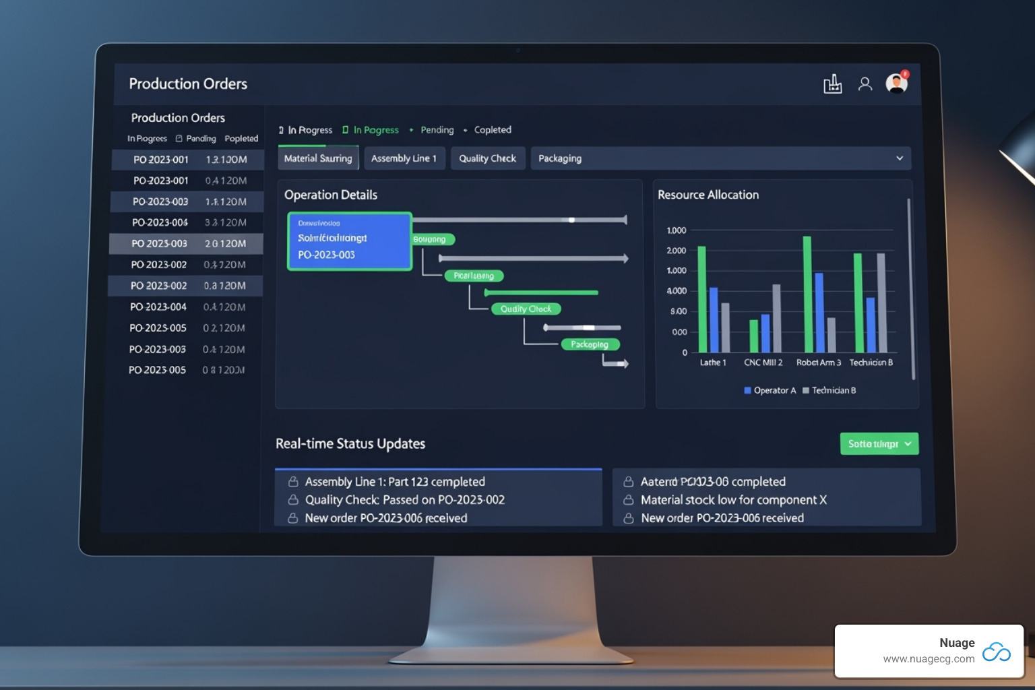The image size is (1035, 690).
Task: Click the Material Sourcing stage button
Action: click(318, 158)
